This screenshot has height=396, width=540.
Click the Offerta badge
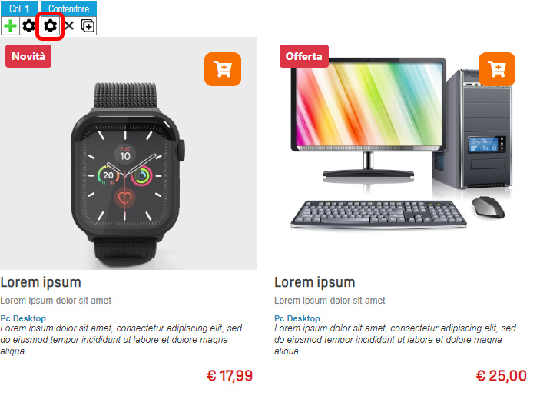pyautogui.click(x=303, y=56)
